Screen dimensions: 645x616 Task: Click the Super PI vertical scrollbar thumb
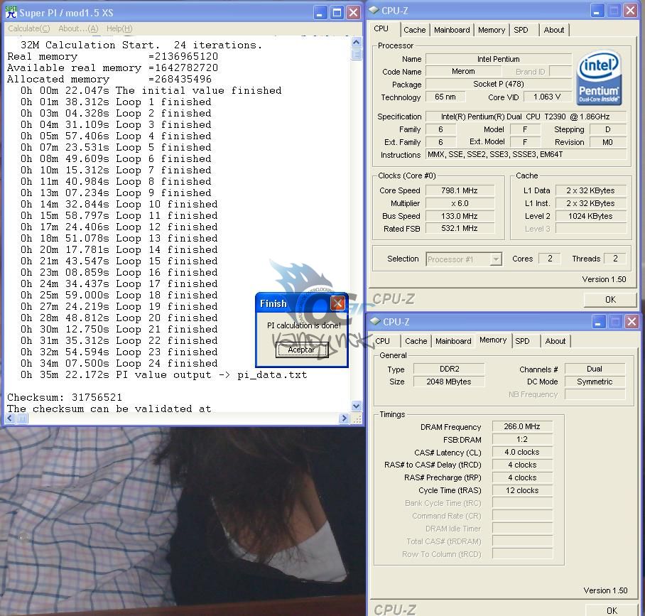(x=356, y=54)
